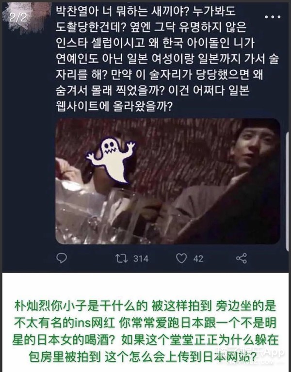
Task: View the 314 retweets count
Action: pyautogui.click(x=141, y=259)
